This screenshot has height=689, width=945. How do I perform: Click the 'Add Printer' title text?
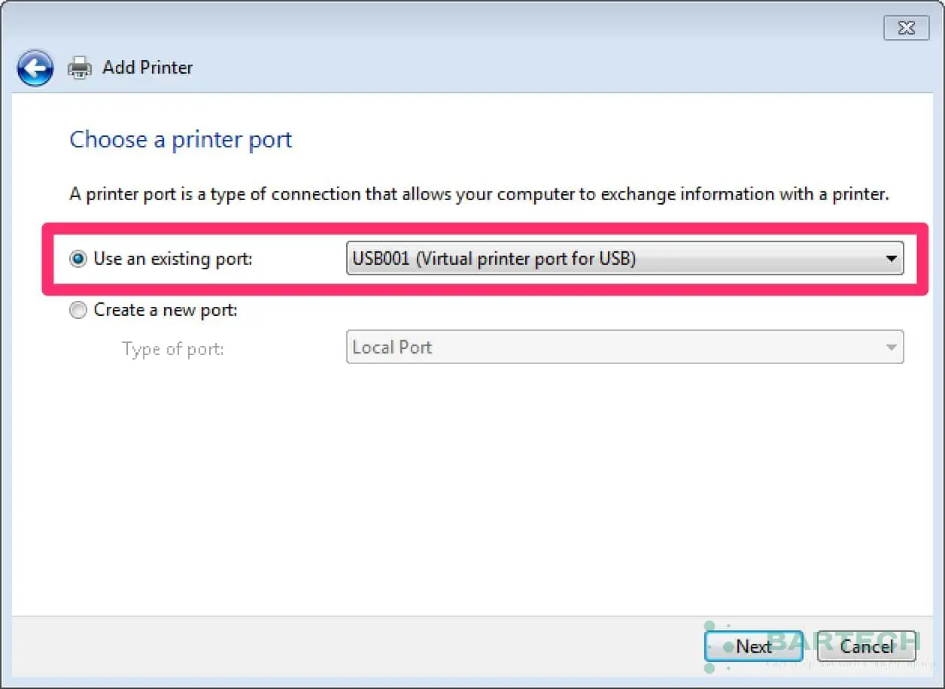tap(147, 68)
